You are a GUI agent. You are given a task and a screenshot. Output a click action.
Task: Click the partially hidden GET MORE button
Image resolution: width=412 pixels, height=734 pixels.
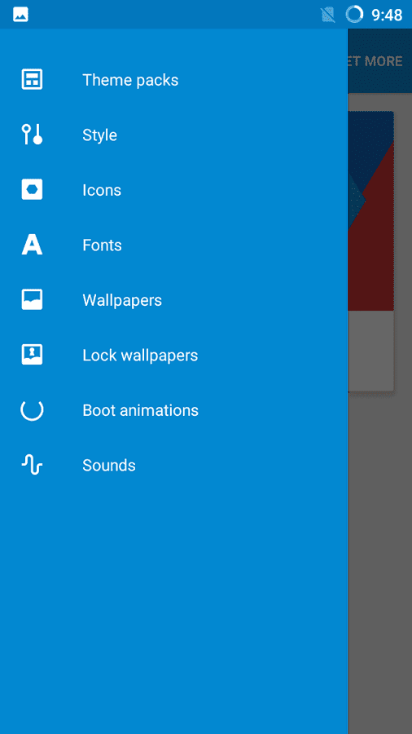click(375, 61)
